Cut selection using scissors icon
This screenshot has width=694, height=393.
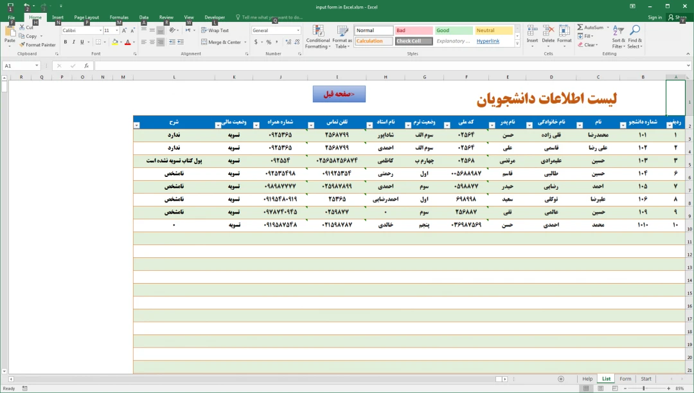coord(22,28)
